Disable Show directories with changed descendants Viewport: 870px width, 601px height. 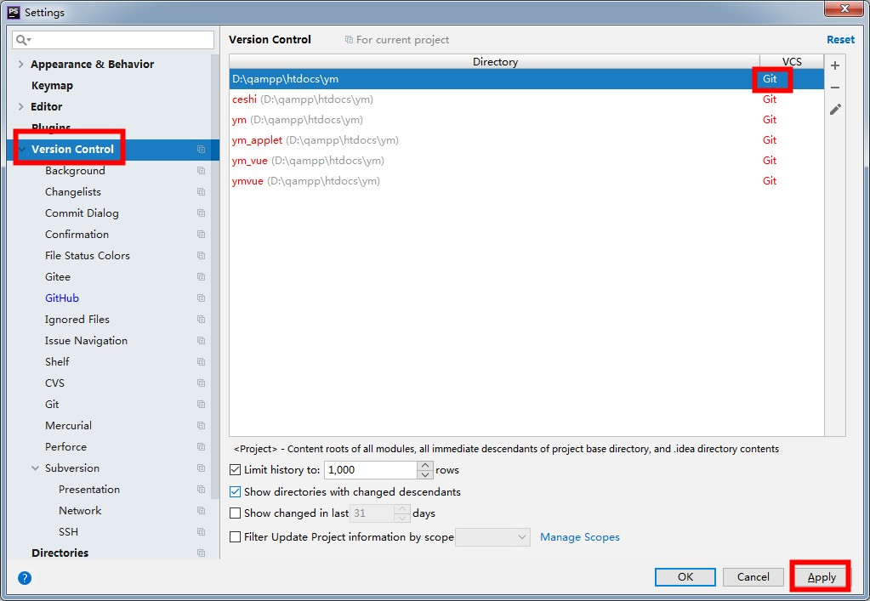click(x=236, y=492)
